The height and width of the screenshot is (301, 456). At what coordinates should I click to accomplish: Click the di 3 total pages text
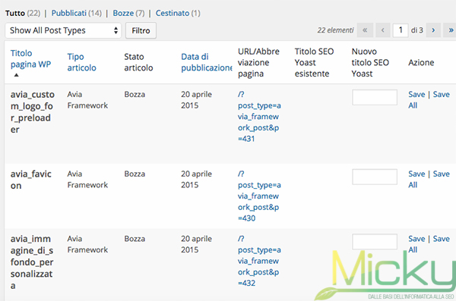point(417,30)
